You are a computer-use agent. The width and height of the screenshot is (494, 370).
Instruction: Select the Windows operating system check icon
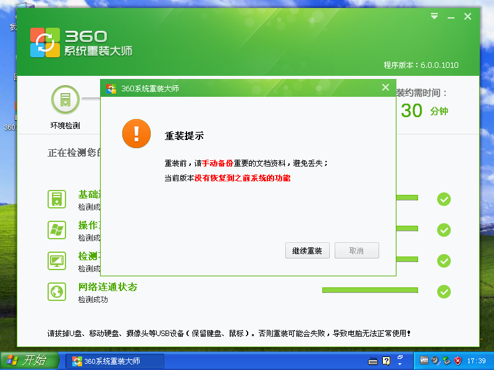pyautogui.click(x=57, y=230)
